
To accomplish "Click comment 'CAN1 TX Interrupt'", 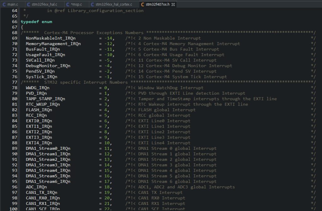I will tap(160, 192).
